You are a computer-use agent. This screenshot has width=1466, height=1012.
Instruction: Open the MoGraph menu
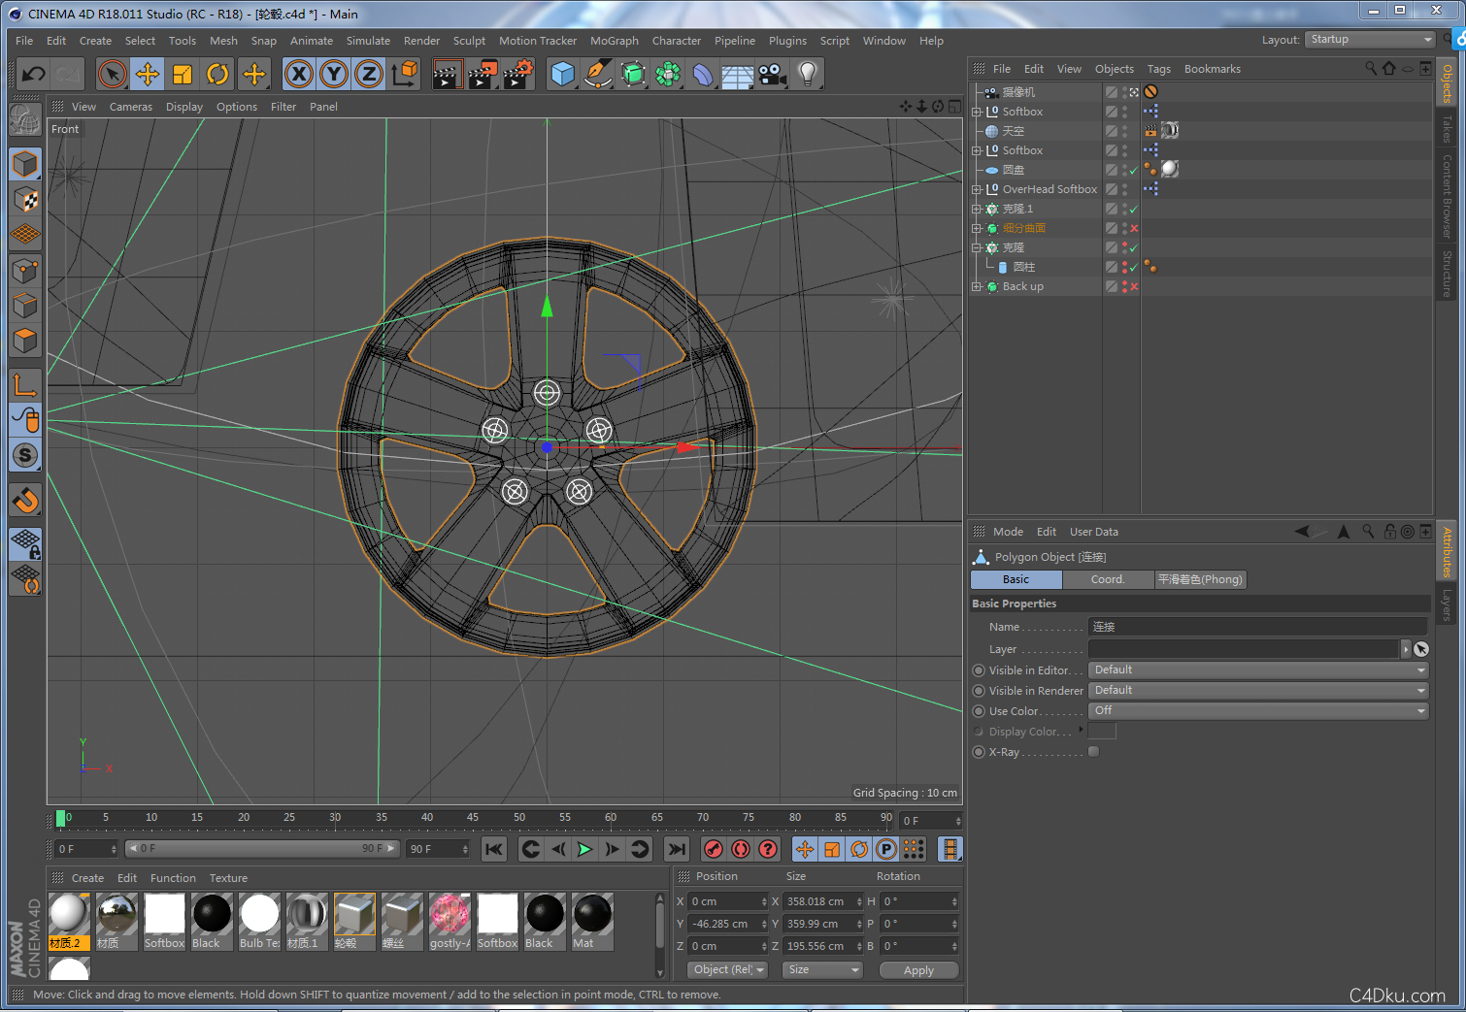(x=614, y=41)
